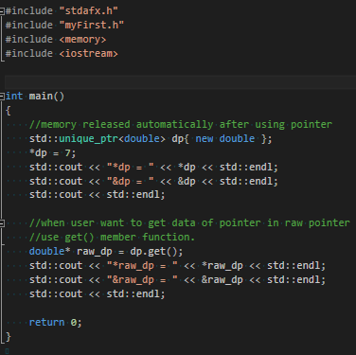Click the "stdafx.h" include string
The width and height of the screenshot is (356, 355).
point(89,10)
